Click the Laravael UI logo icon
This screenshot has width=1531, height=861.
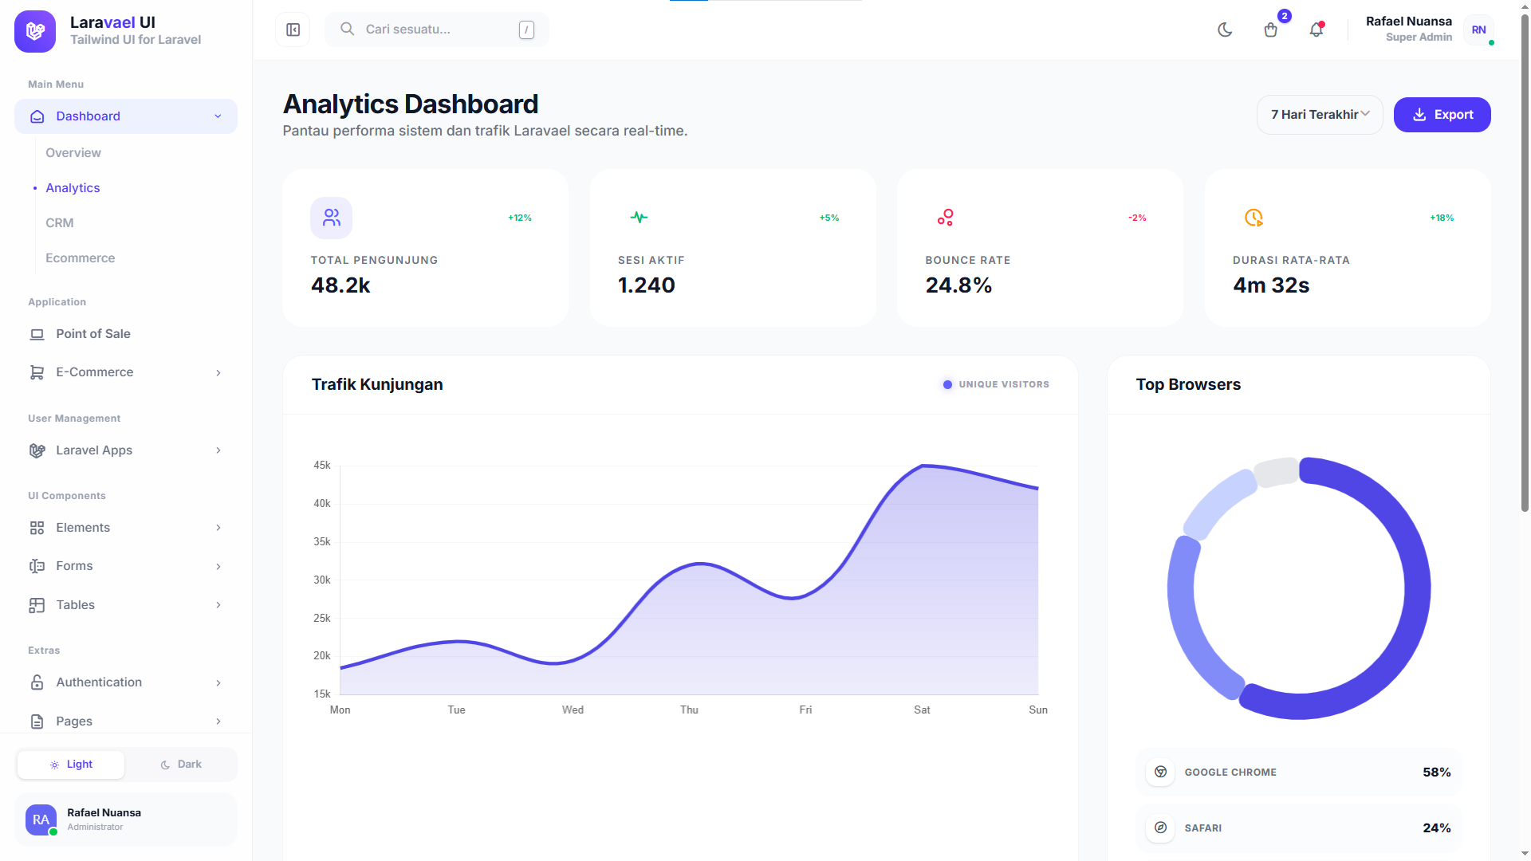35,31
